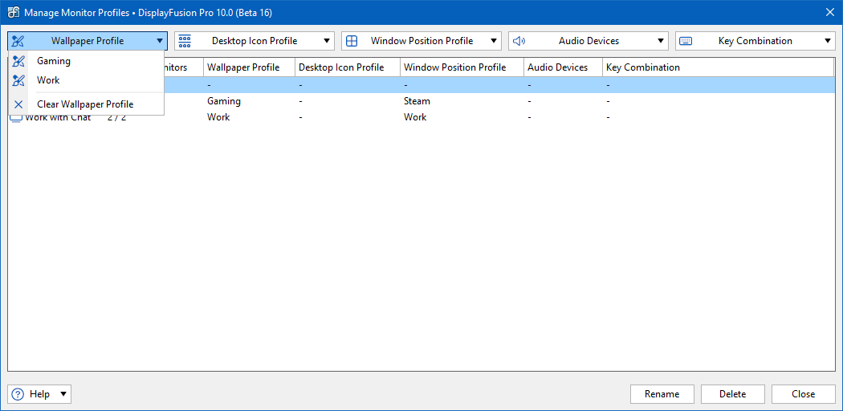Select the Gaming cell in Wallpaper Profile column
843x411 pixels.
[x=224, y=101]
